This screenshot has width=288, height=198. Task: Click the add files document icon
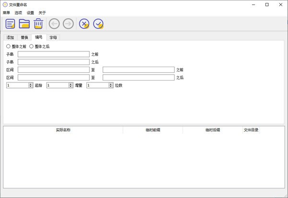(10, 23)
